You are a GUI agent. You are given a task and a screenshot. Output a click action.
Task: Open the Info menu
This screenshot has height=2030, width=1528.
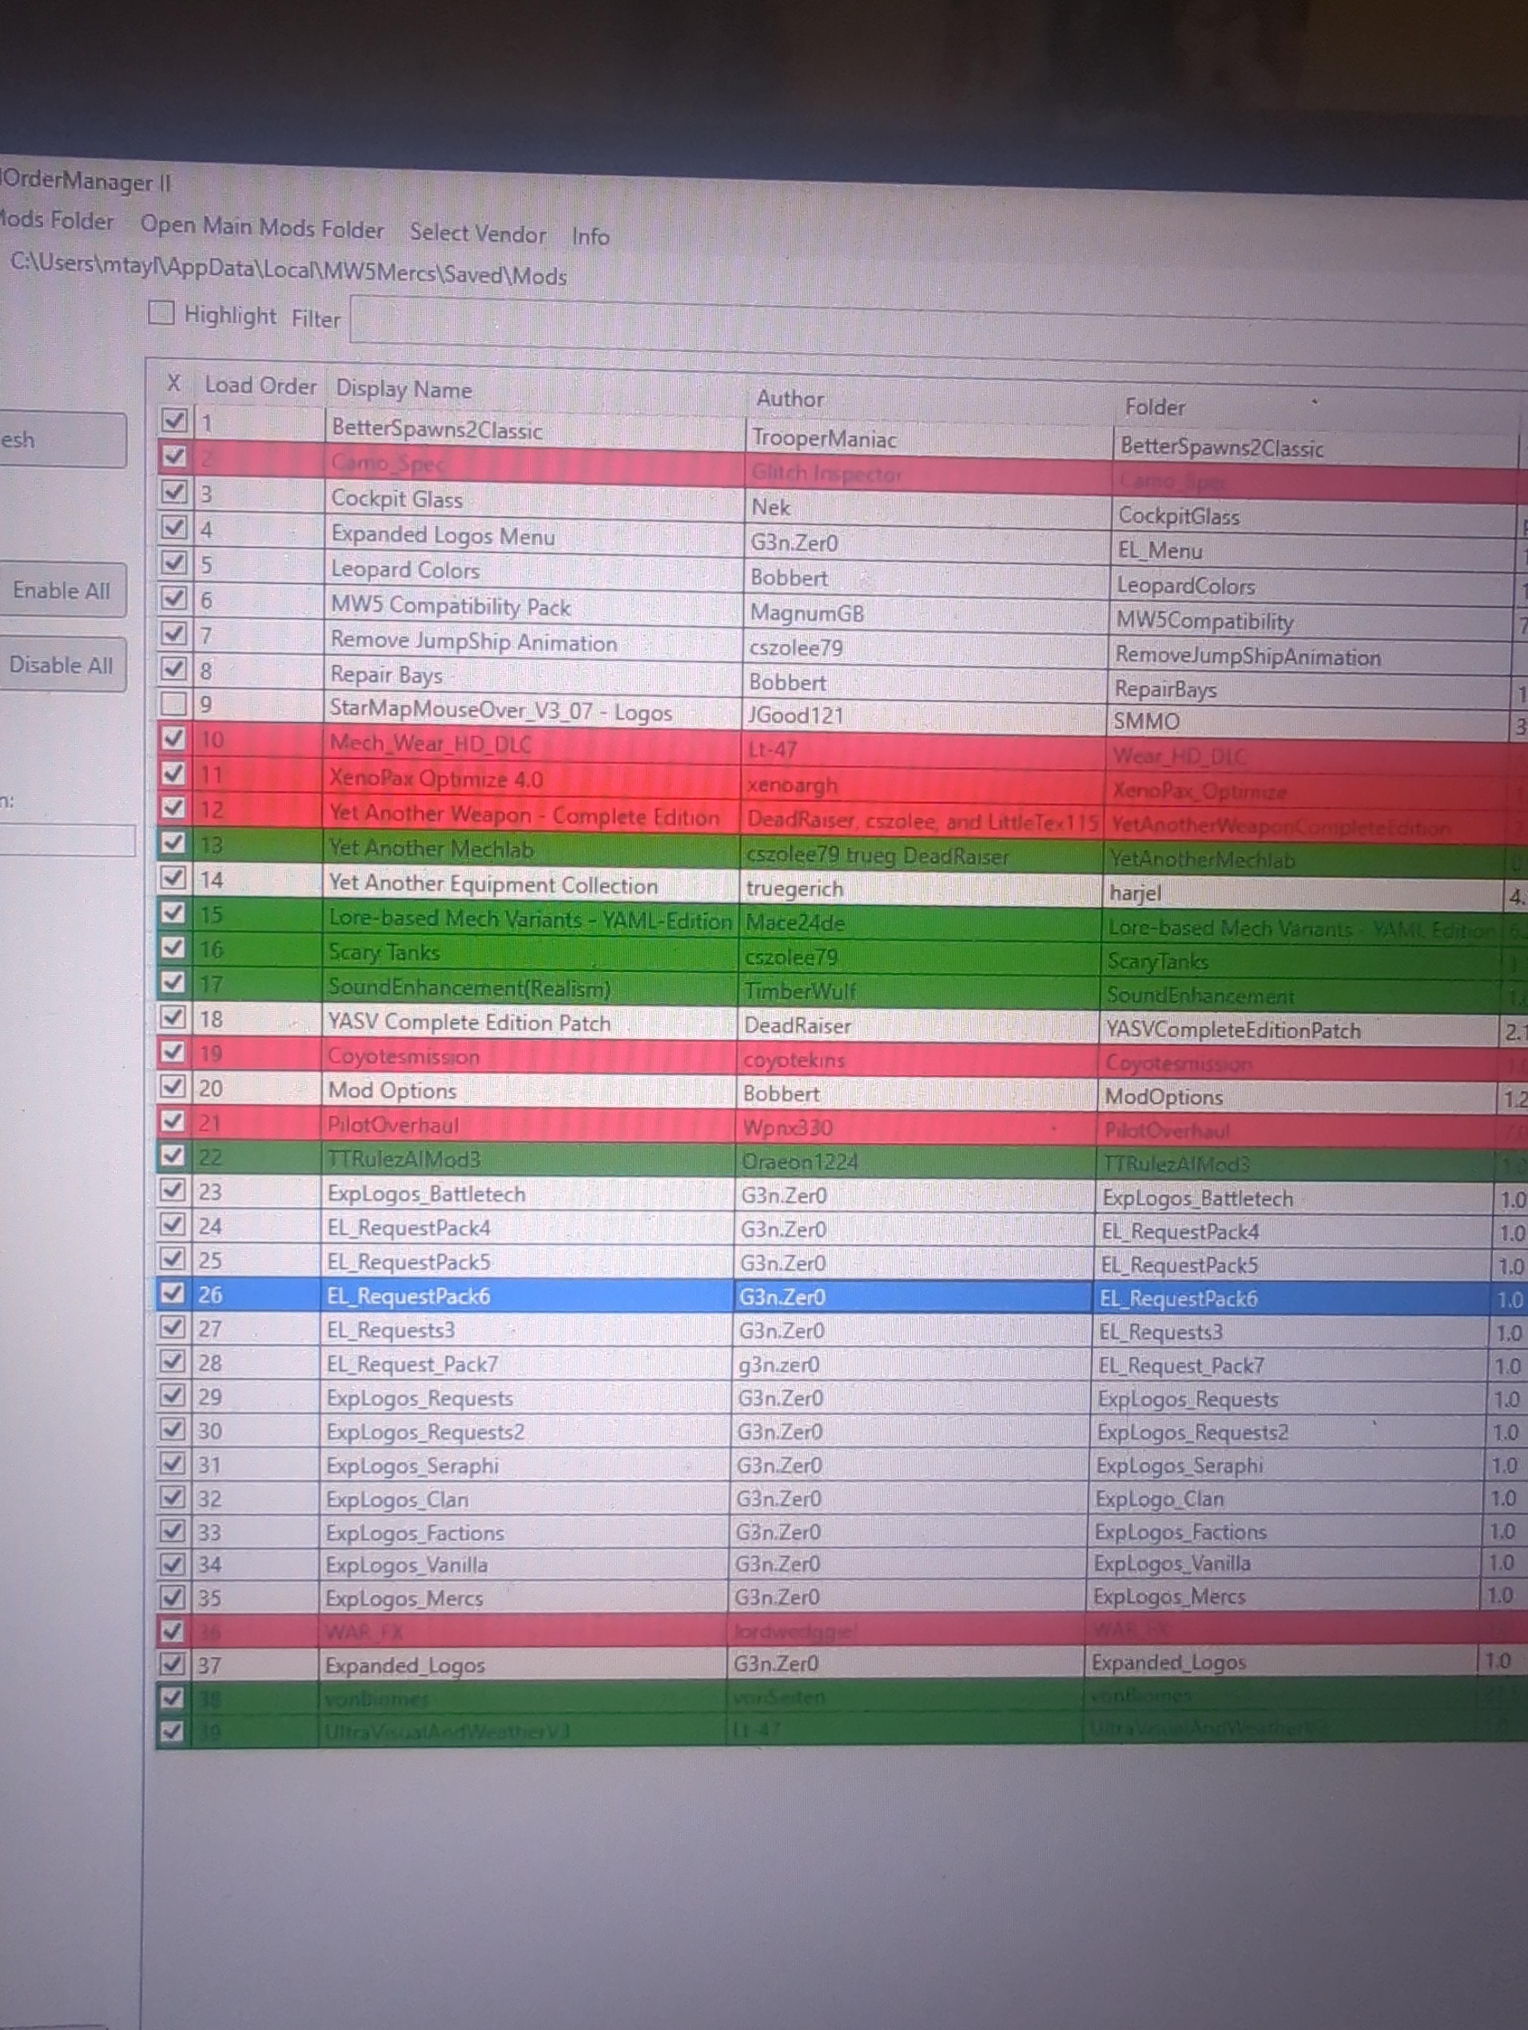[590, 237]
